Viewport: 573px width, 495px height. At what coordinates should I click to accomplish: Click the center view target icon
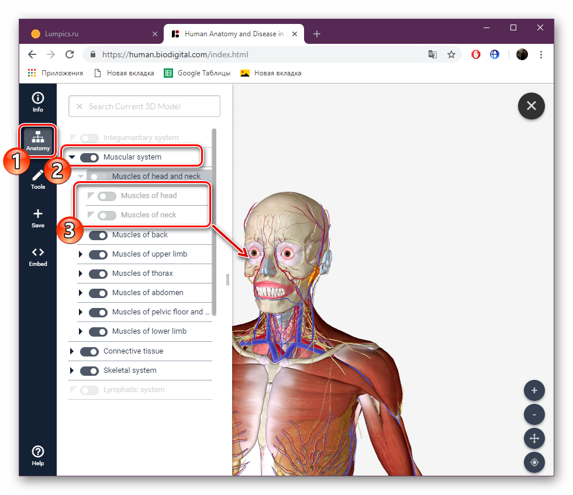(x=534, y=462)
